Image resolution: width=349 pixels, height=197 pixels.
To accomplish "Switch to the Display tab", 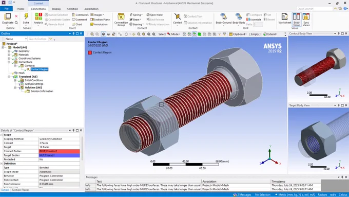I will pyautogui.click(x=56, y=9).
